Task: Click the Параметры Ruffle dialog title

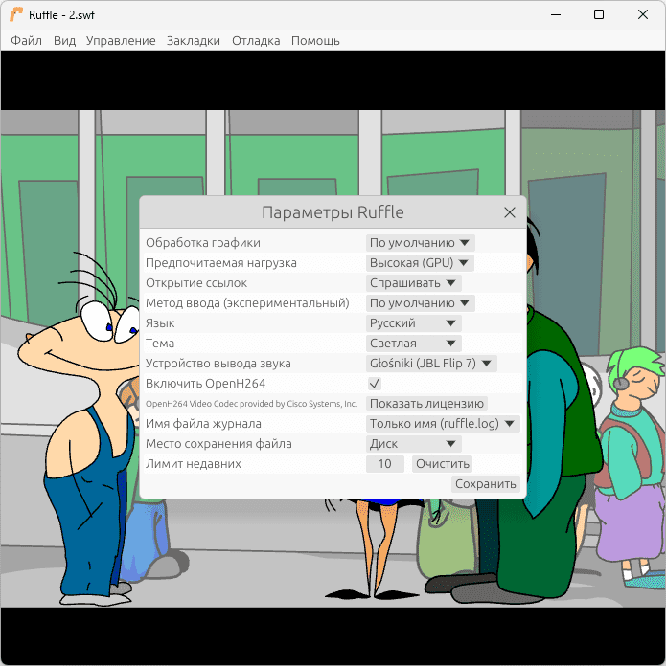Action: 333,212
